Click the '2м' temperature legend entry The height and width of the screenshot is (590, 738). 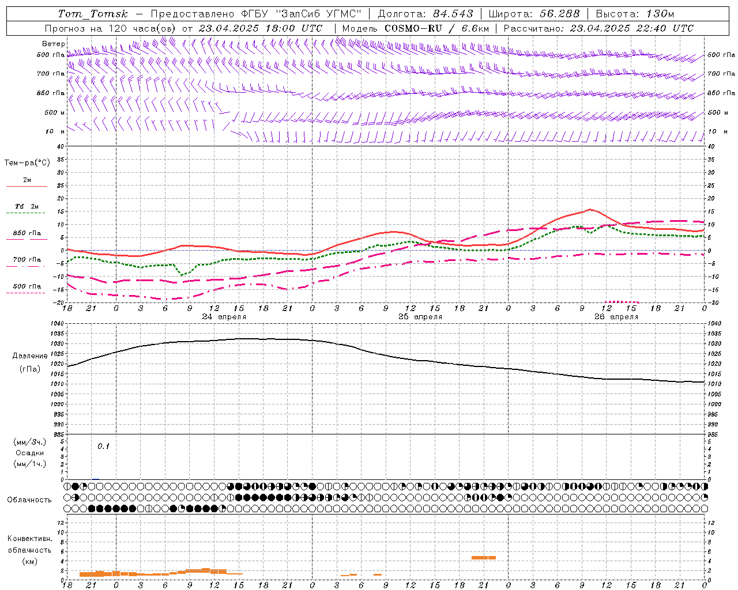click(27, 180)
